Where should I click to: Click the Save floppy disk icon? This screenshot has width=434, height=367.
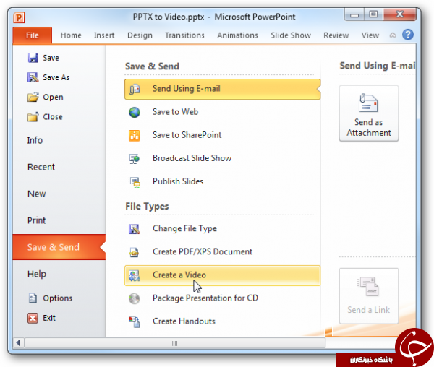pyautogui.click(x=33, y=58)
